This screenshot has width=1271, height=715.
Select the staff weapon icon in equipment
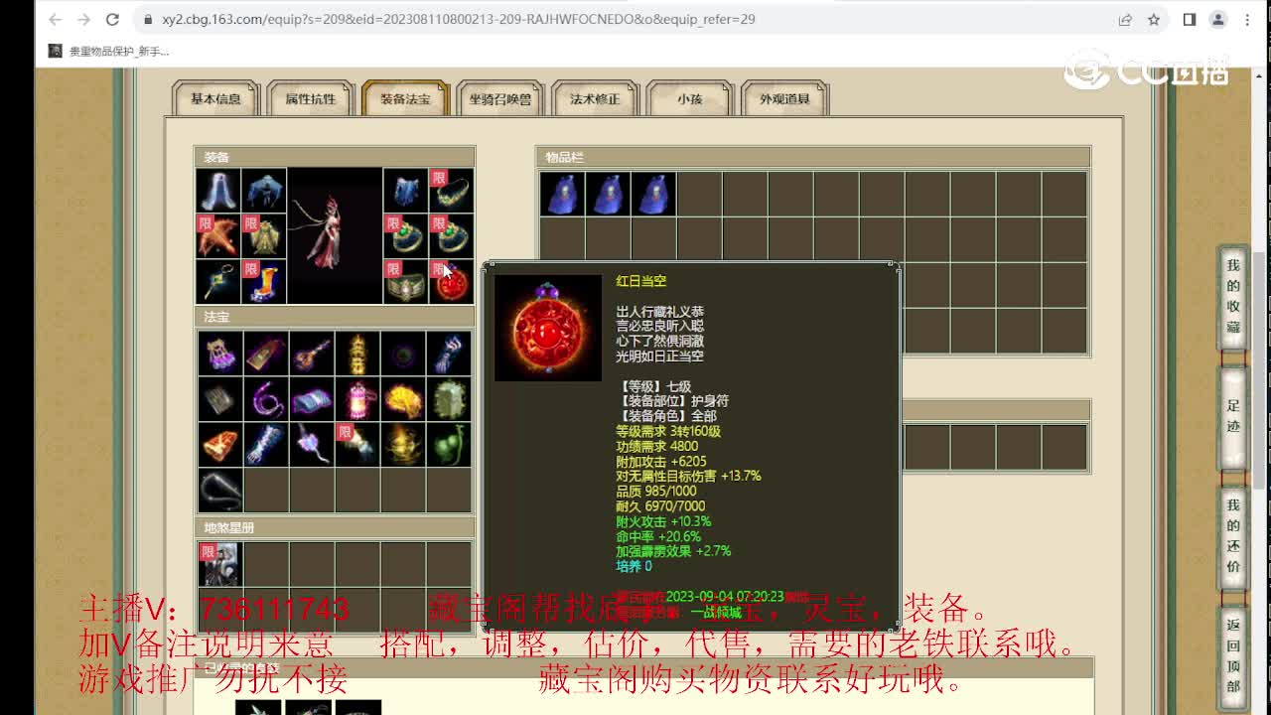coord(218,282)
